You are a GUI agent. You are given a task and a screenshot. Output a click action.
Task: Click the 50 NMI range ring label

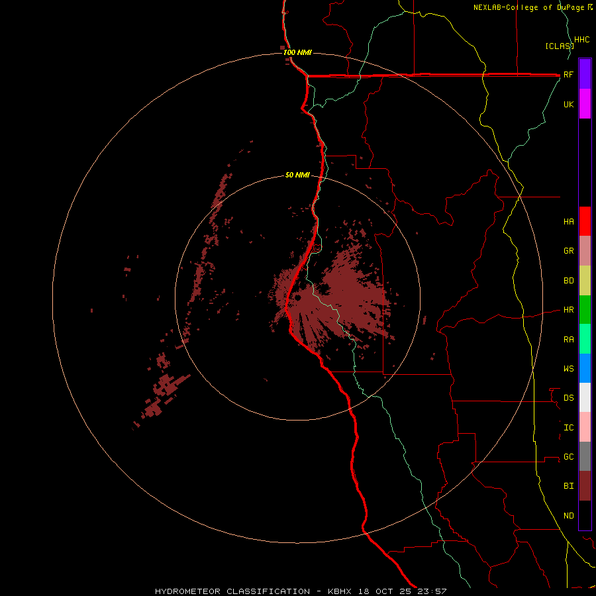pos(297,175)
